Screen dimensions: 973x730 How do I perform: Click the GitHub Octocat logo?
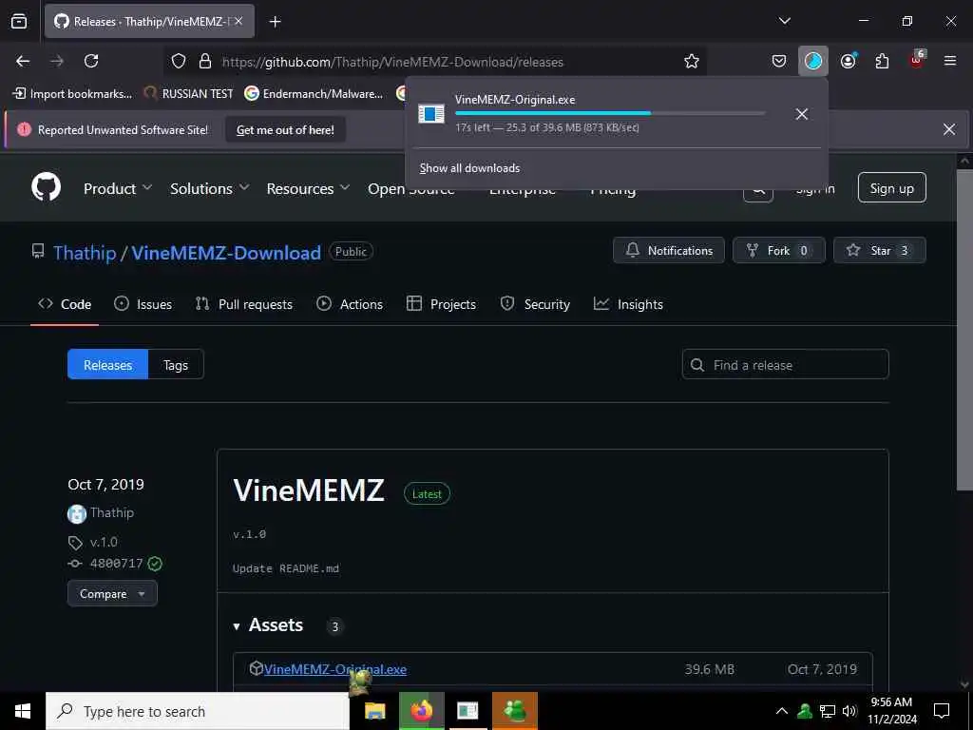(x=47, y=187)
